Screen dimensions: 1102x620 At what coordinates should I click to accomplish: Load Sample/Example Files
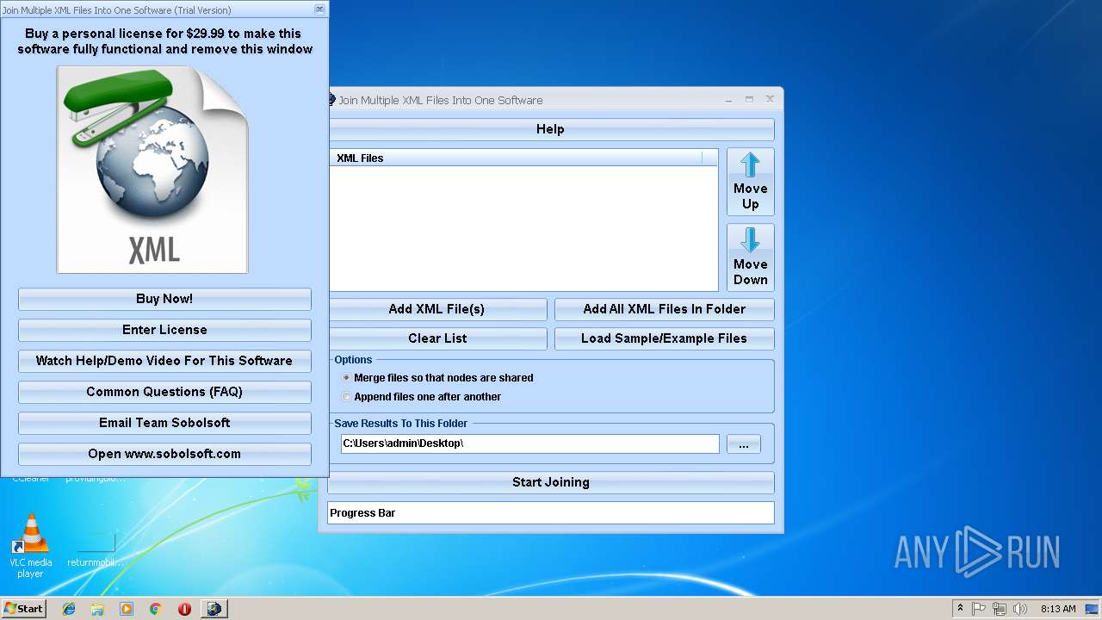tap(665, 338)
